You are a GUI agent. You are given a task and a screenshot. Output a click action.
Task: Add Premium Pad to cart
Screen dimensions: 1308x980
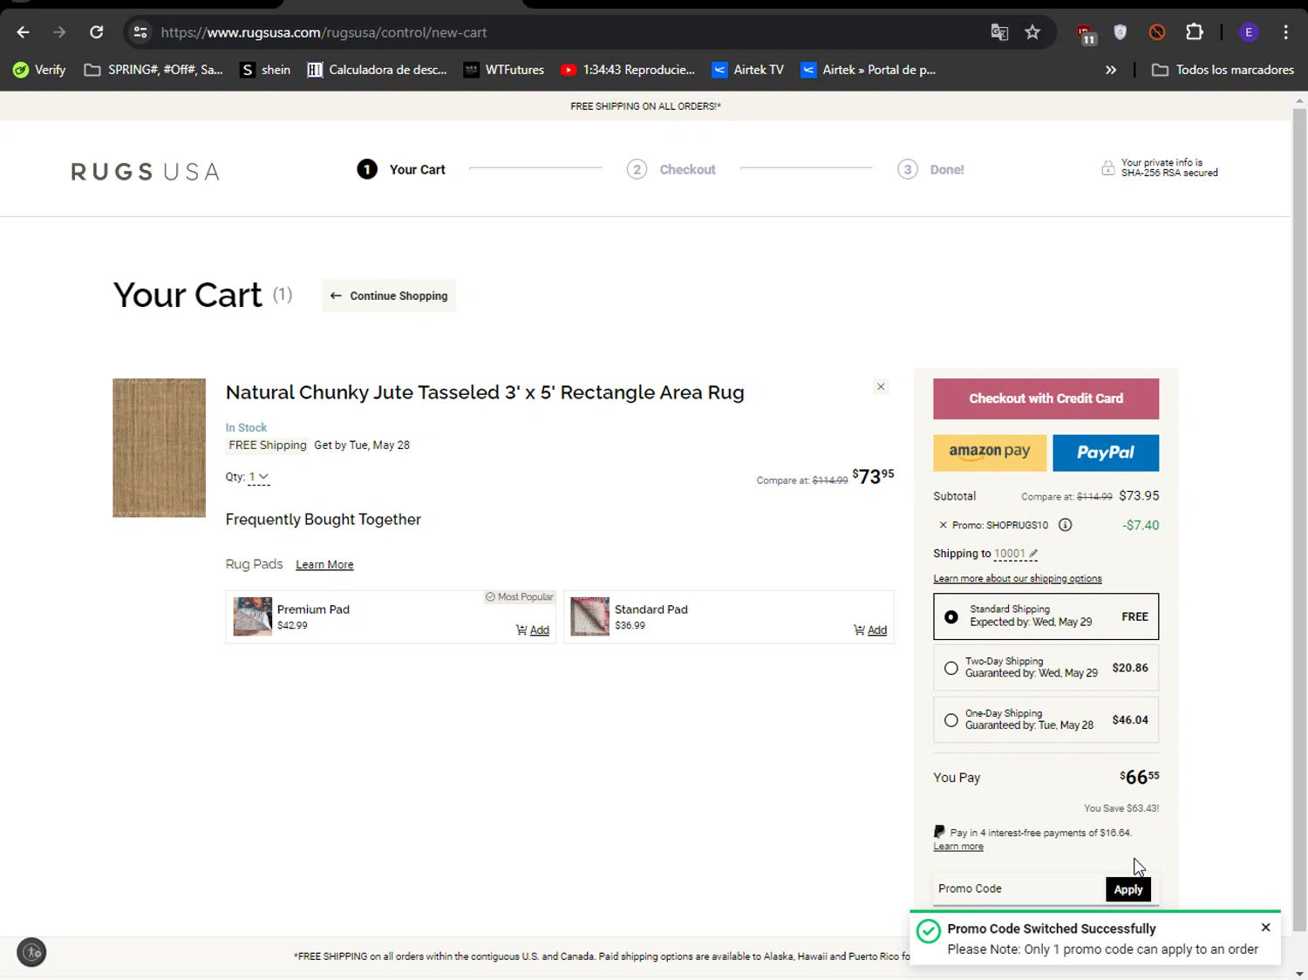pyautogui.click(x=533, y=630)
